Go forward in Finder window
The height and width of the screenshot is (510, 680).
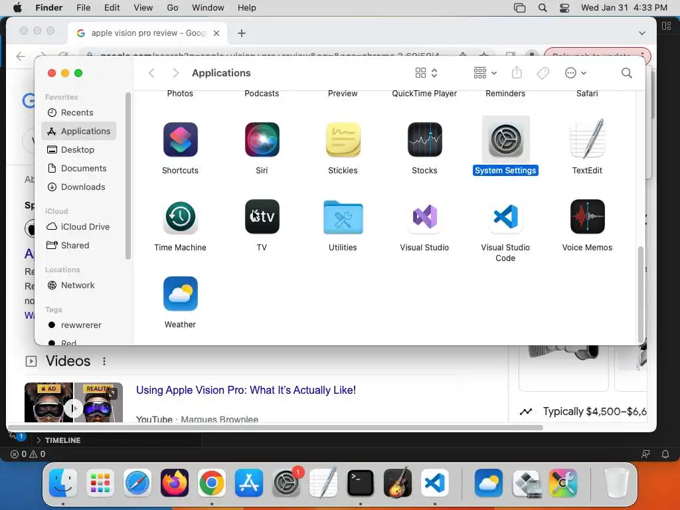[175, 73]
